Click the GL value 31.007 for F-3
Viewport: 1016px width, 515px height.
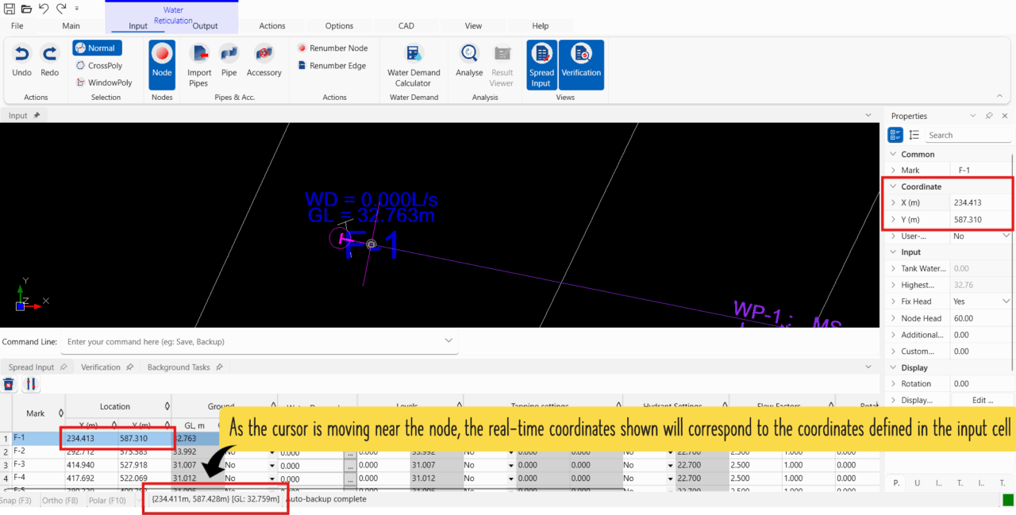click(184, 465)
